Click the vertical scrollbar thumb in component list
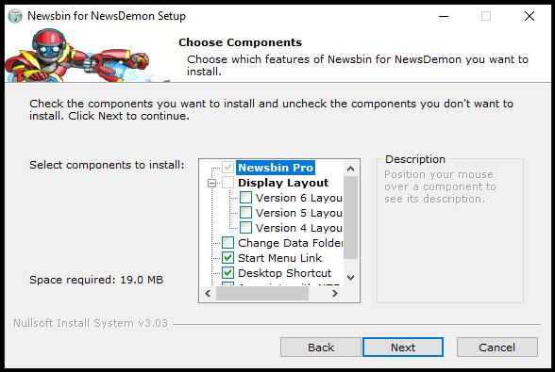Screen dimensions: 555x372 351,218
